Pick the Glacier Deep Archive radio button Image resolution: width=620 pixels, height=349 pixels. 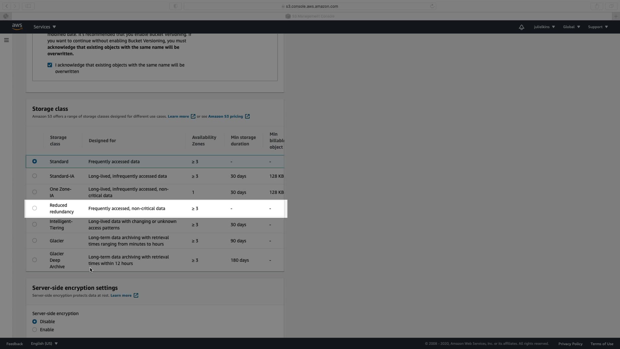tap(35, 260)
